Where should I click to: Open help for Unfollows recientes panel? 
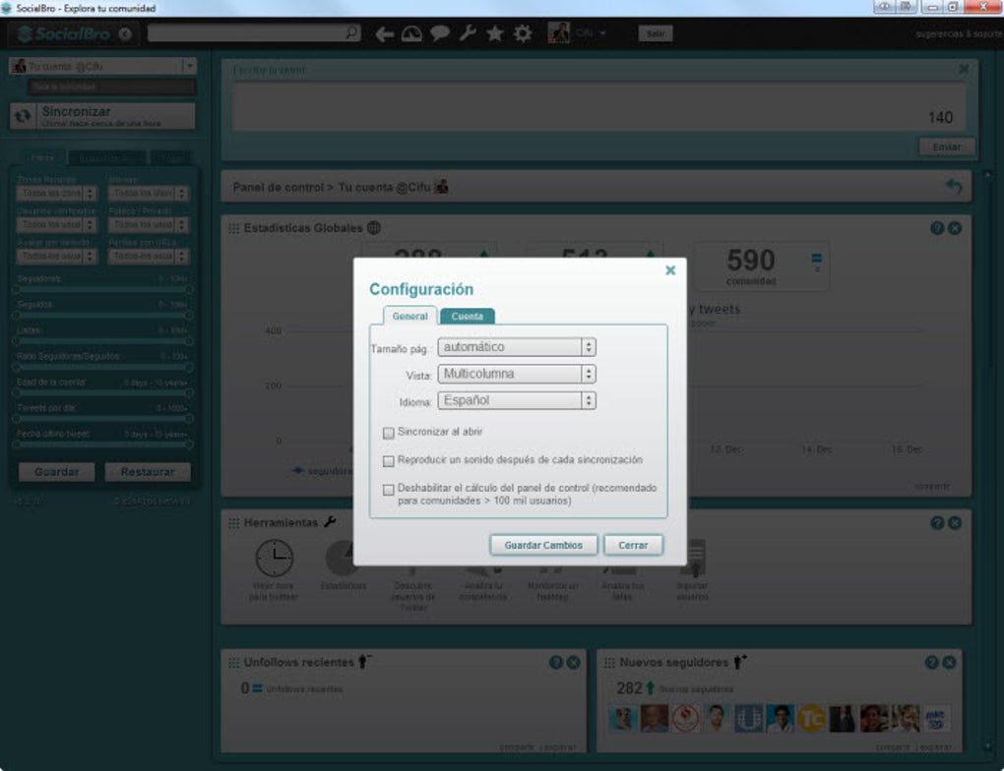(556, 663)
